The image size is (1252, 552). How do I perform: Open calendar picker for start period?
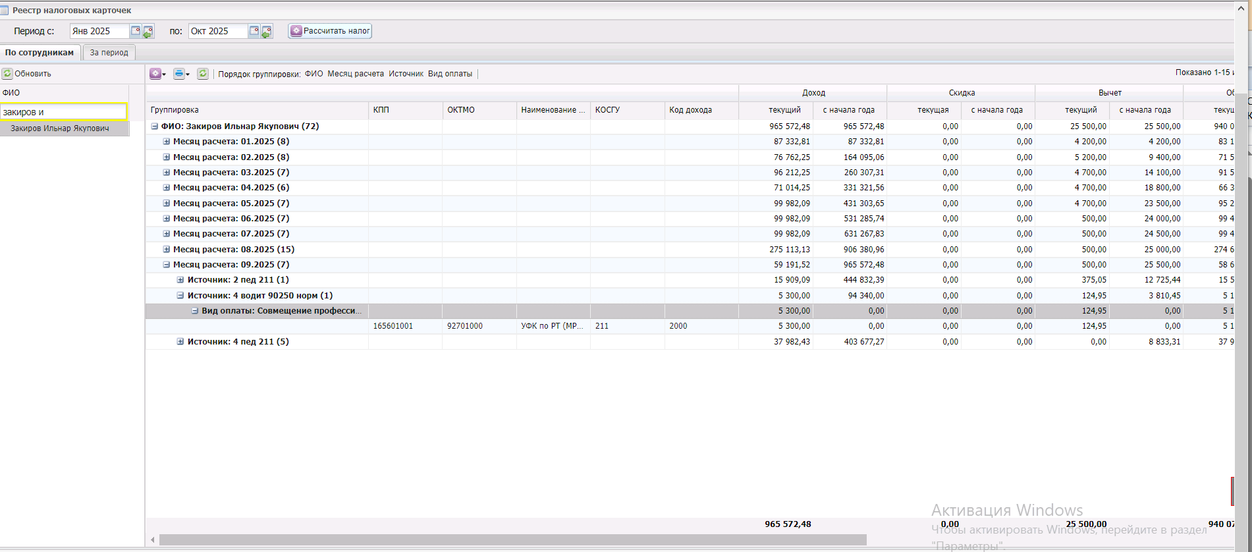tap(136, 31)
